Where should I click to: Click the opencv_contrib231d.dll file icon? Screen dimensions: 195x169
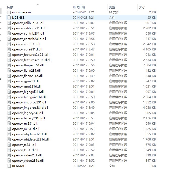click(9, 39)
